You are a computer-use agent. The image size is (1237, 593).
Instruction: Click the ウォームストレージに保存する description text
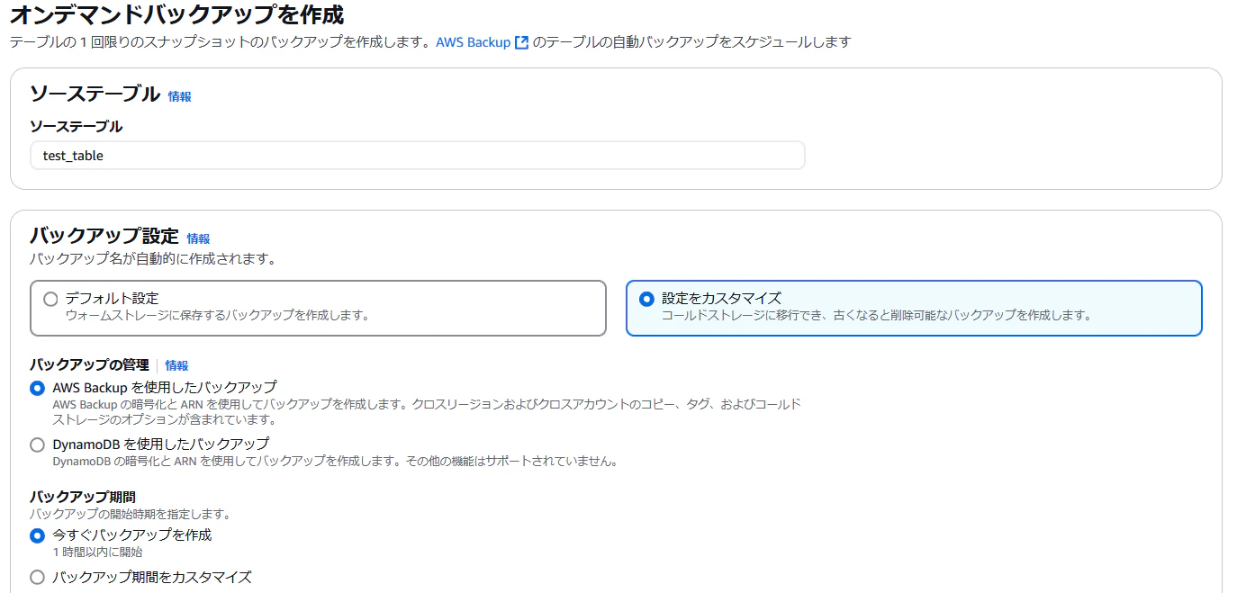(x=217, y=316)
